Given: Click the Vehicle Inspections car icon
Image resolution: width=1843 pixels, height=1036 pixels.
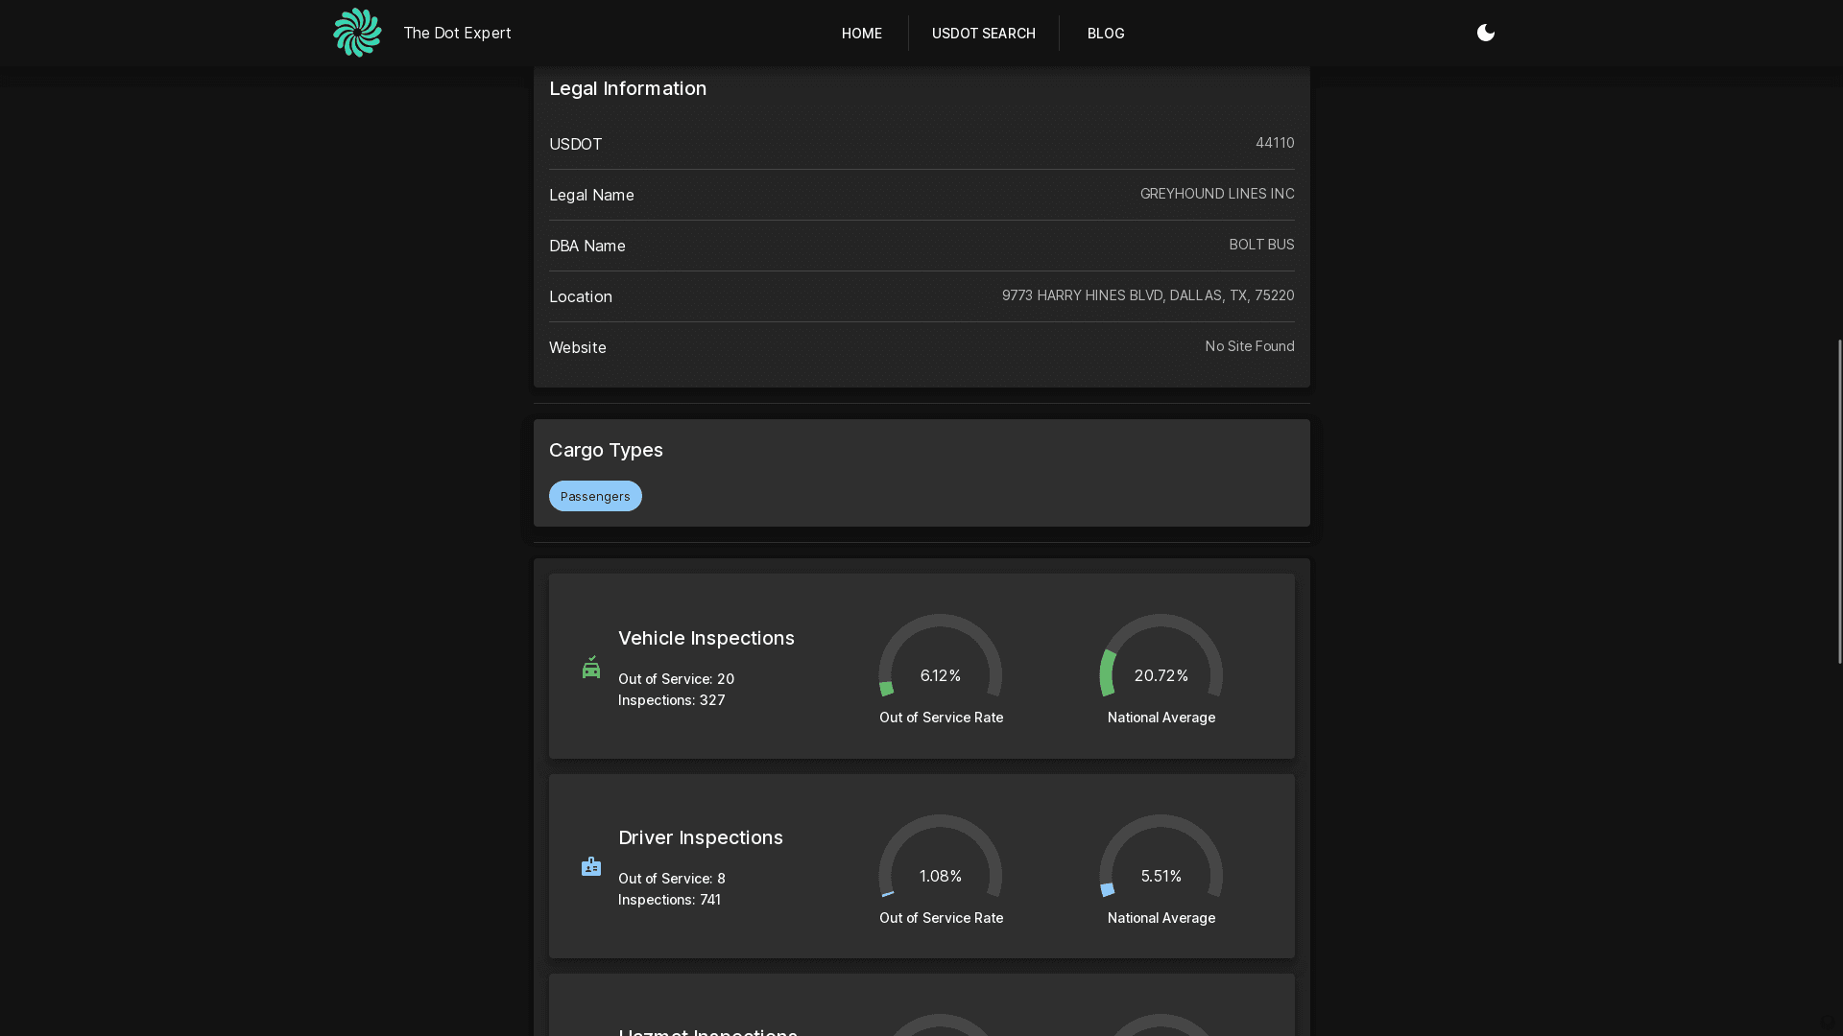Looking at the screenshot, I should point(591,667).
